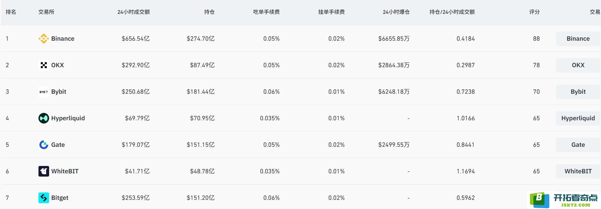Click the Bitget logo icon
The width and height of the screenshot is (601, 209).
tap(44, 198)
